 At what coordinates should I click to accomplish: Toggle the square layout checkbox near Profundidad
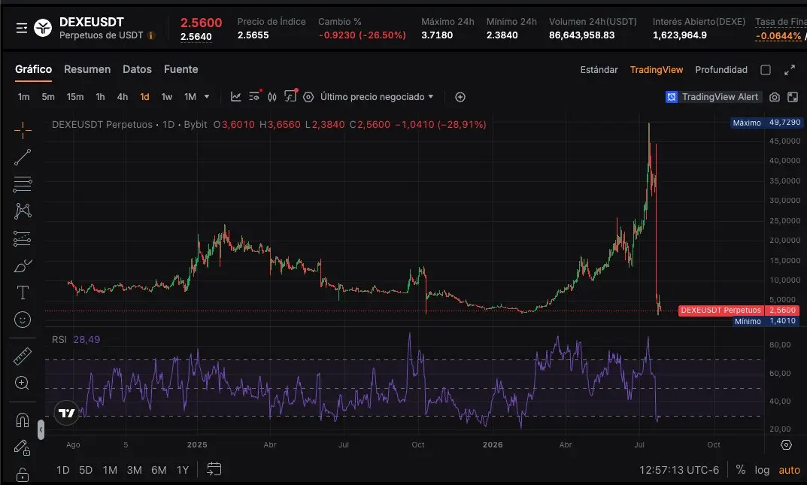766,70
